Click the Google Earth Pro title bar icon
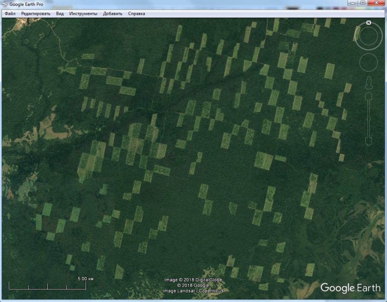This screenshot has width=387, height=302. click(5, 4)
